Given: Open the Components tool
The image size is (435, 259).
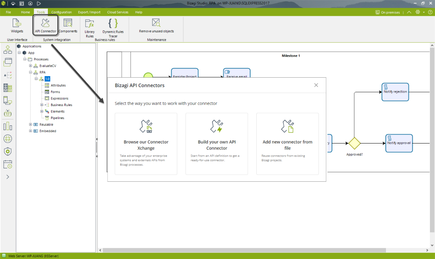Looking at the screenshot, I should click(x=68, y=26).
